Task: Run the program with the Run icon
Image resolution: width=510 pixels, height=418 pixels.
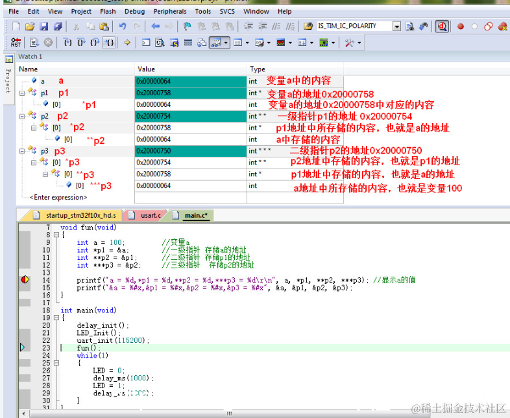Action: tap(34, 43)
